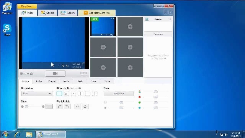The width and height of the screenshot is (245, 138).
Task: Select the horizontal split picture mode
Action: pyautogui.click(x=88, y=94)
